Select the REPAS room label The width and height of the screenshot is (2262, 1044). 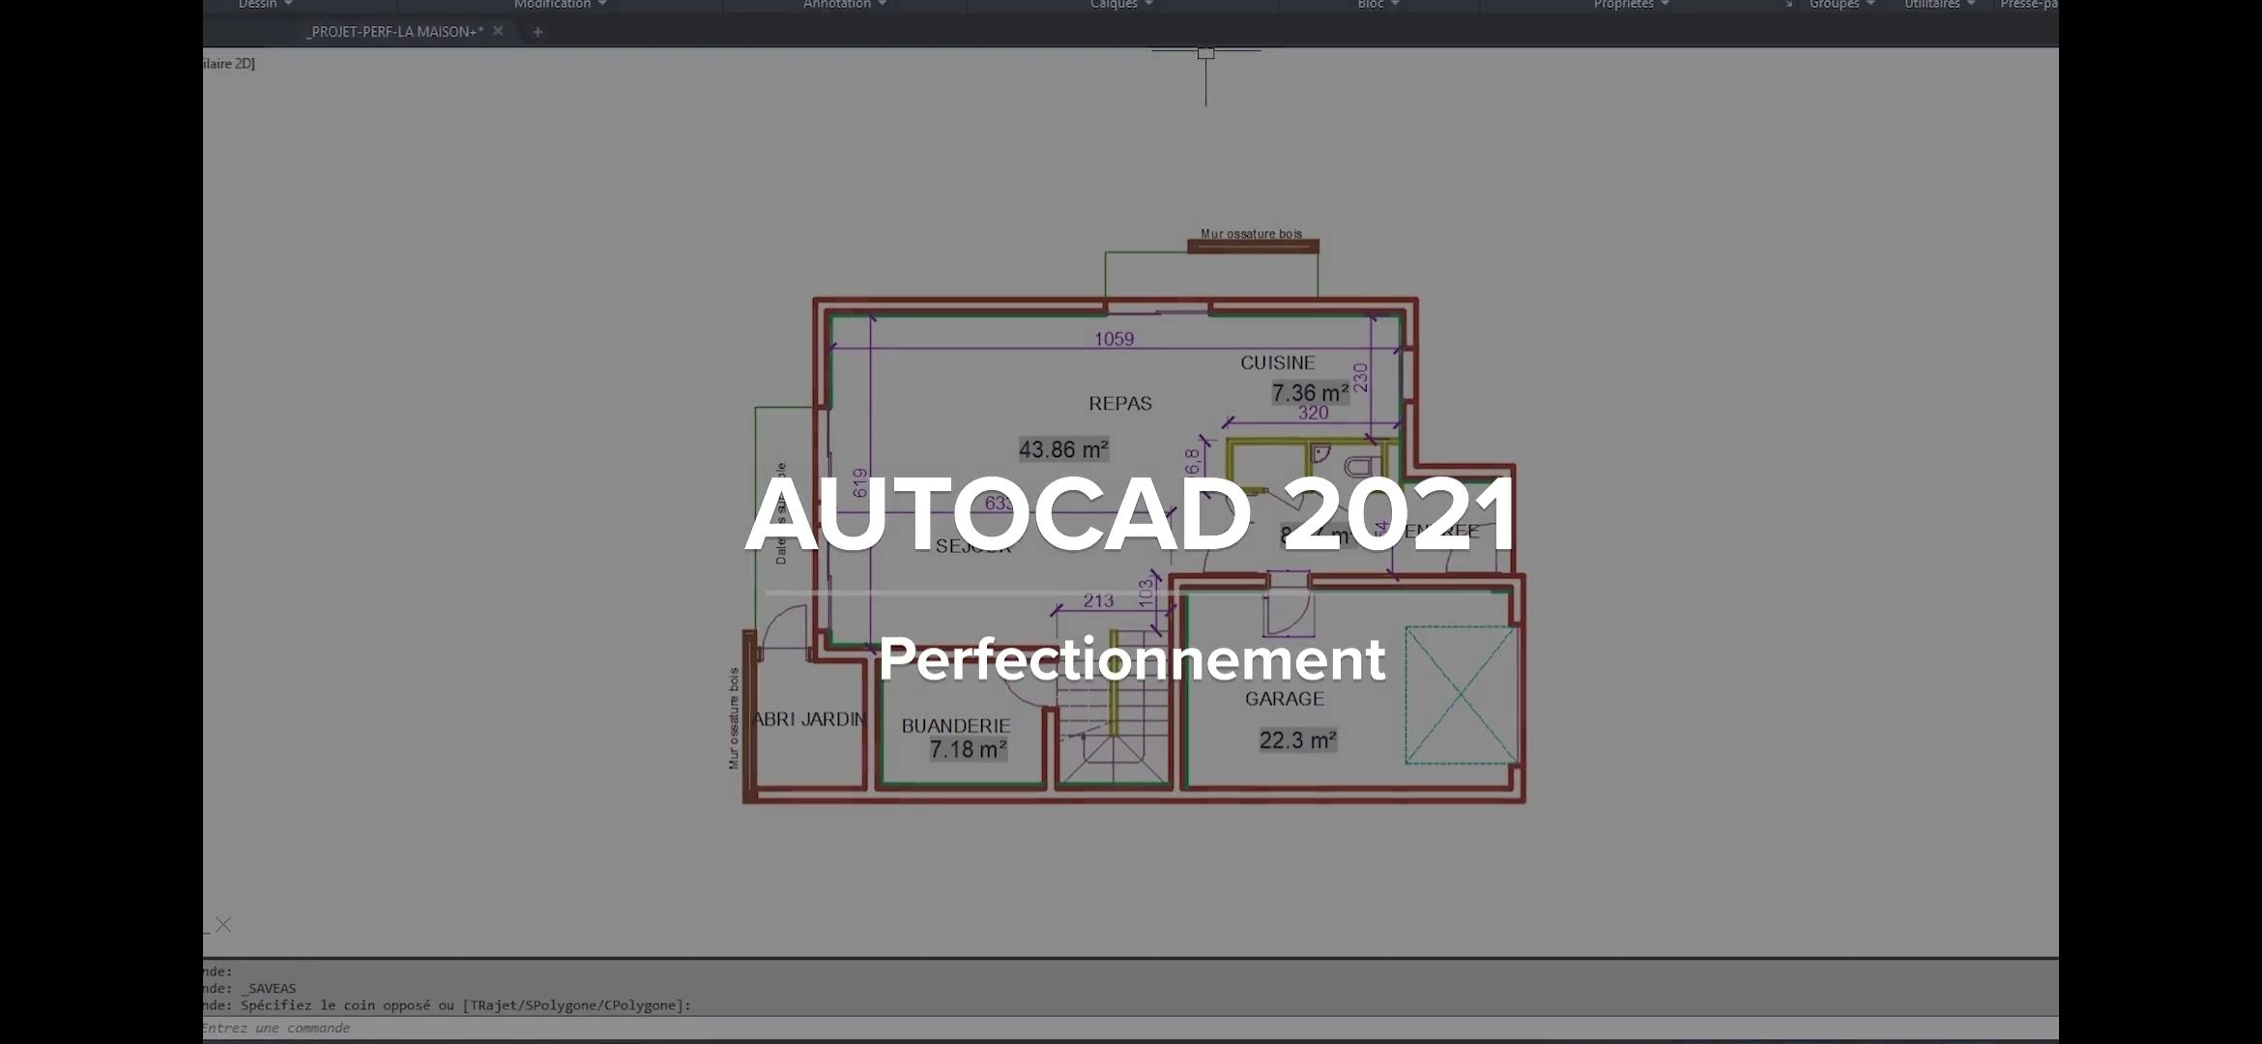pos(1120,403)
